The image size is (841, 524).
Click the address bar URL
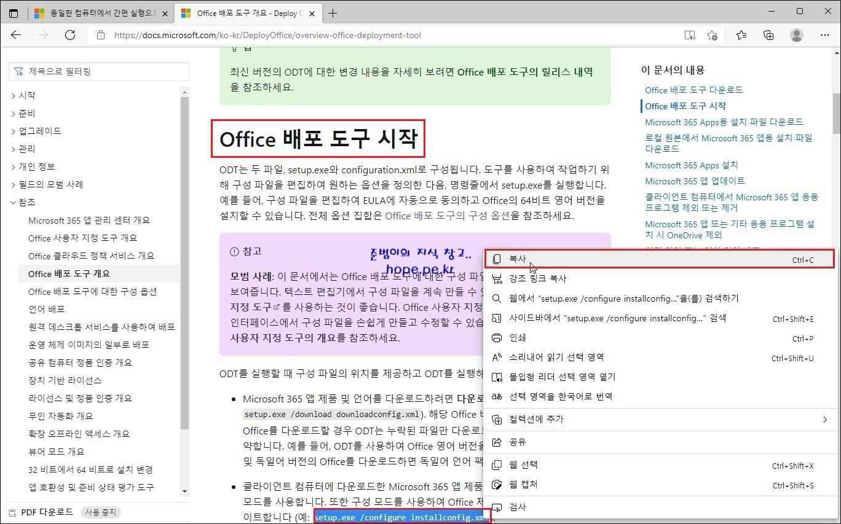point(267,35)
